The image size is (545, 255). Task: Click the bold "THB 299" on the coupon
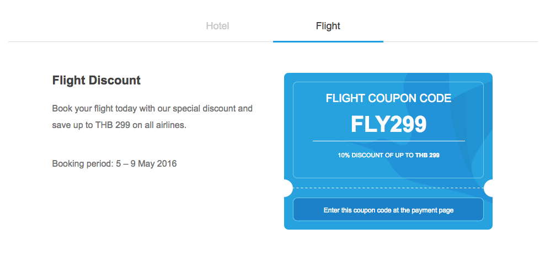[x=428, y=156]
